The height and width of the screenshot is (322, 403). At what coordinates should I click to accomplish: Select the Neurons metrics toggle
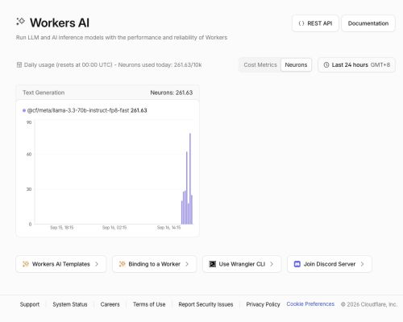tap(296, 65)
